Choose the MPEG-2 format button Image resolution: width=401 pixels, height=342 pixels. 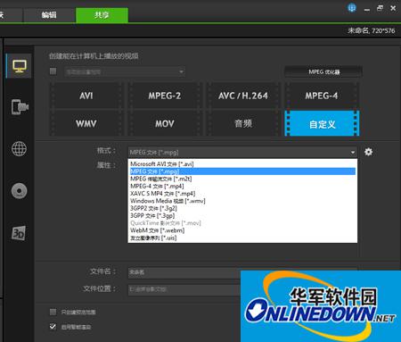tap(165, 96)
